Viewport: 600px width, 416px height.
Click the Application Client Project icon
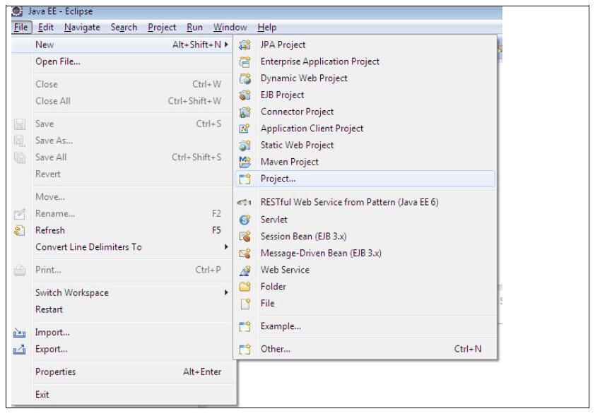[245, 129]
